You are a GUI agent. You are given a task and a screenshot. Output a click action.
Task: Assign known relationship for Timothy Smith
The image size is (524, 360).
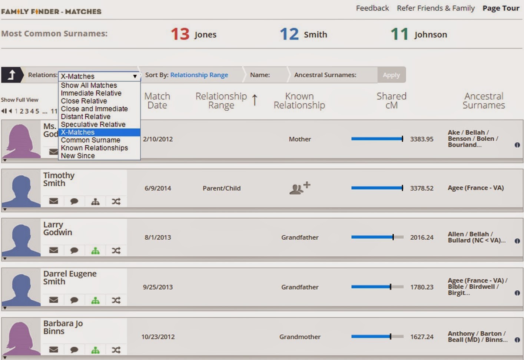tap(299, 188)
